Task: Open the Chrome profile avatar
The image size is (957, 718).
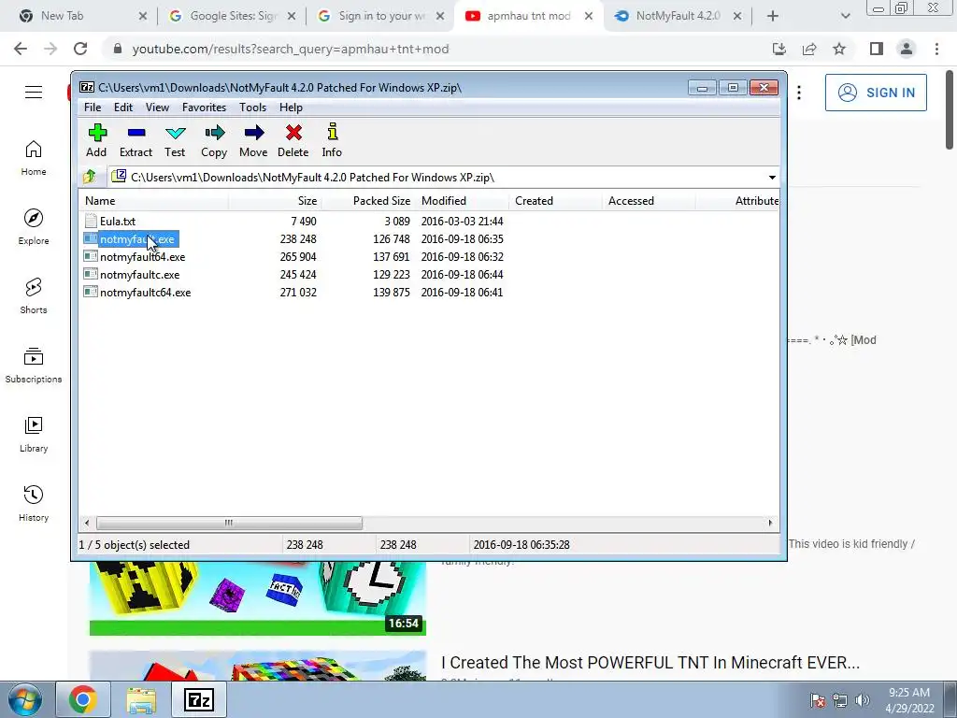Action: tap(907, 49)
